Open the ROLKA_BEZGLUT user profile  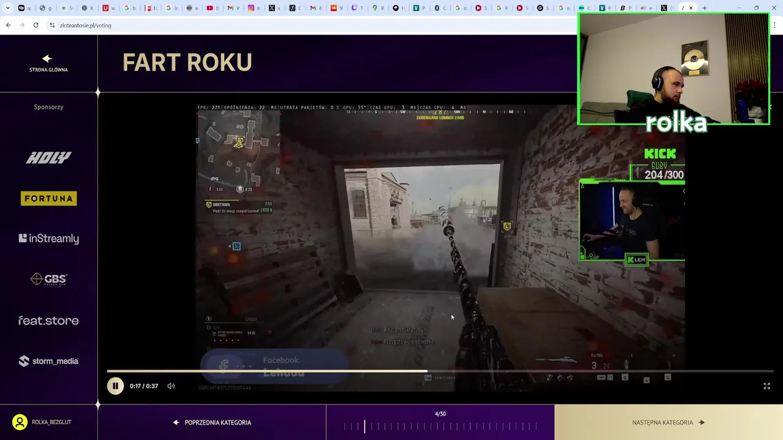pos(42,422)
